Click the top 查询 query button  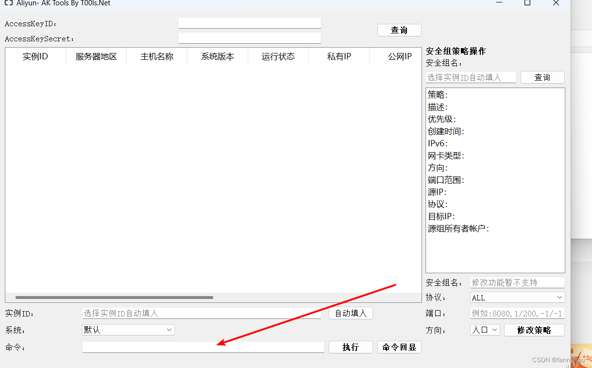pyautogui.click(x=399, y=30)
